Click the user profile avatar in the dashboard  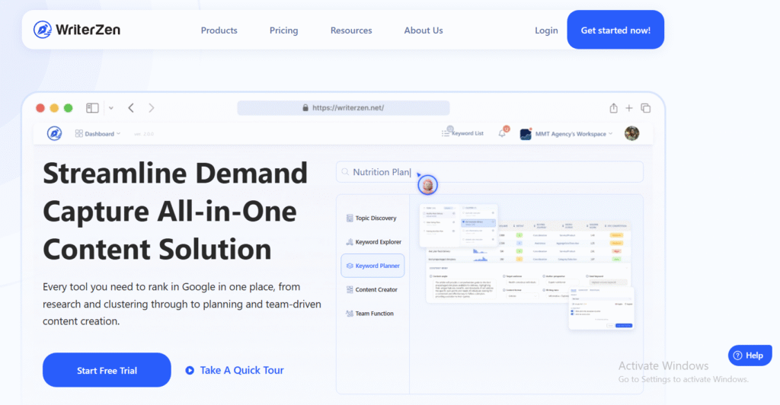coord(631,133)
